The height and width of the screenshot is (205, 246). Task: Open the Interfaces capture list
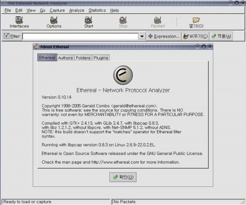19,22
